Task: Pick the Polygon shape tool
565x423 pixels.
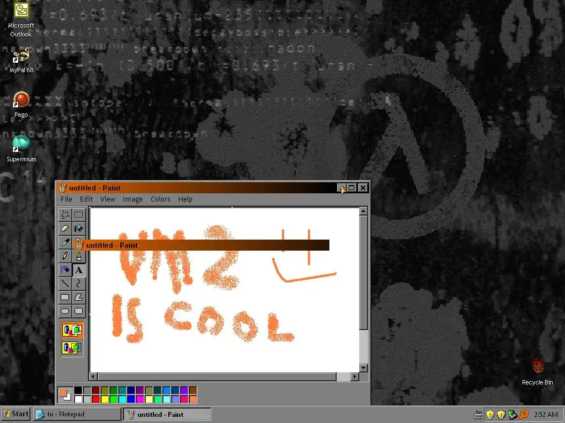Action: (x=78, y=297)
